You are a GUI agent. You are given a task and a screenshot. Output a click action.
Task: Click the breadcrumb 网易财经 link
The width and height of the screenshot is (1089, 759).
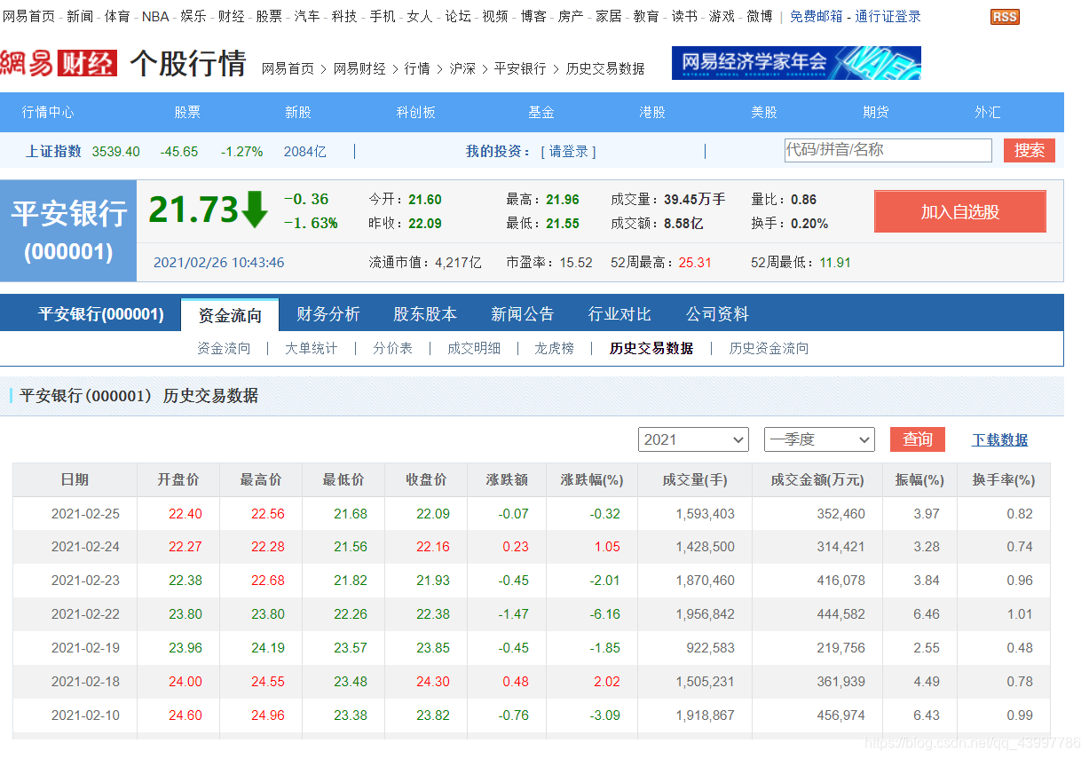pyautogui.click(x=359, y=68)
